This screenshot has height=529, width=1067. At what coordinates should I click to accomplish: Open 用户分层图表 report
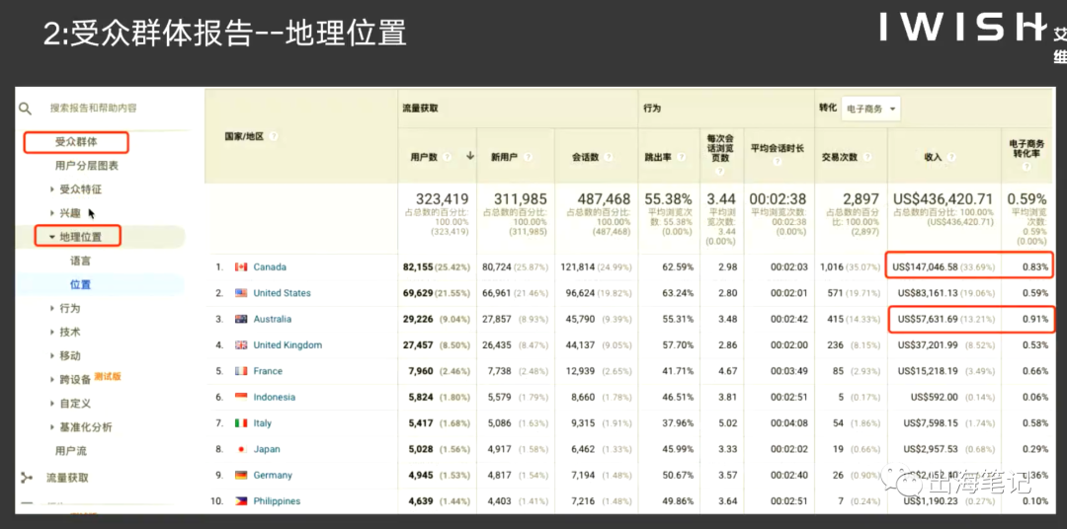(x=87, y=165)
